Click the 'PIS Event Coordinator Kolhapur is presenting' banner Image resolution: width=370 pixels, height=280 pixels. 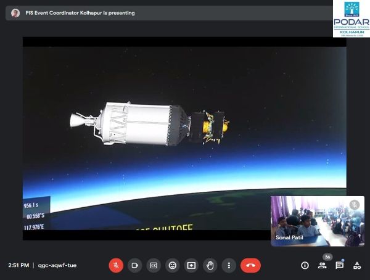pyautogui.click(x=79, y=13)
